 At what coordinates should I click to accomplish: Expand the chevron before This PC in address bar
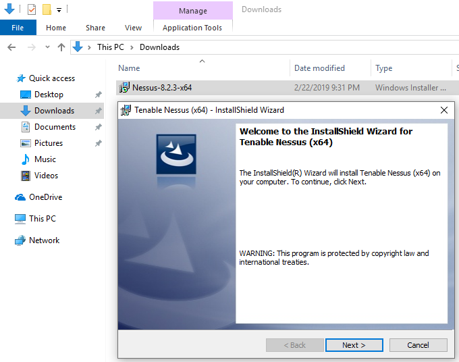tap(89, 47)
